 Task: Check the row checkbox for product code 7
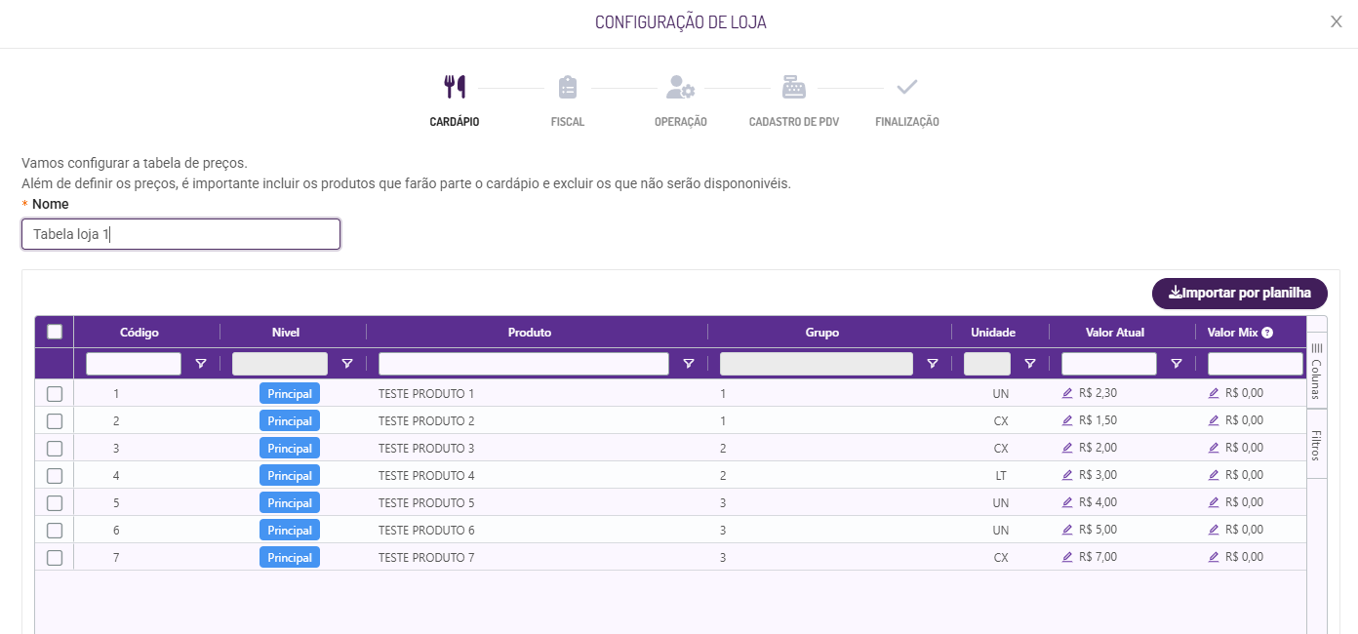(55, 558)
